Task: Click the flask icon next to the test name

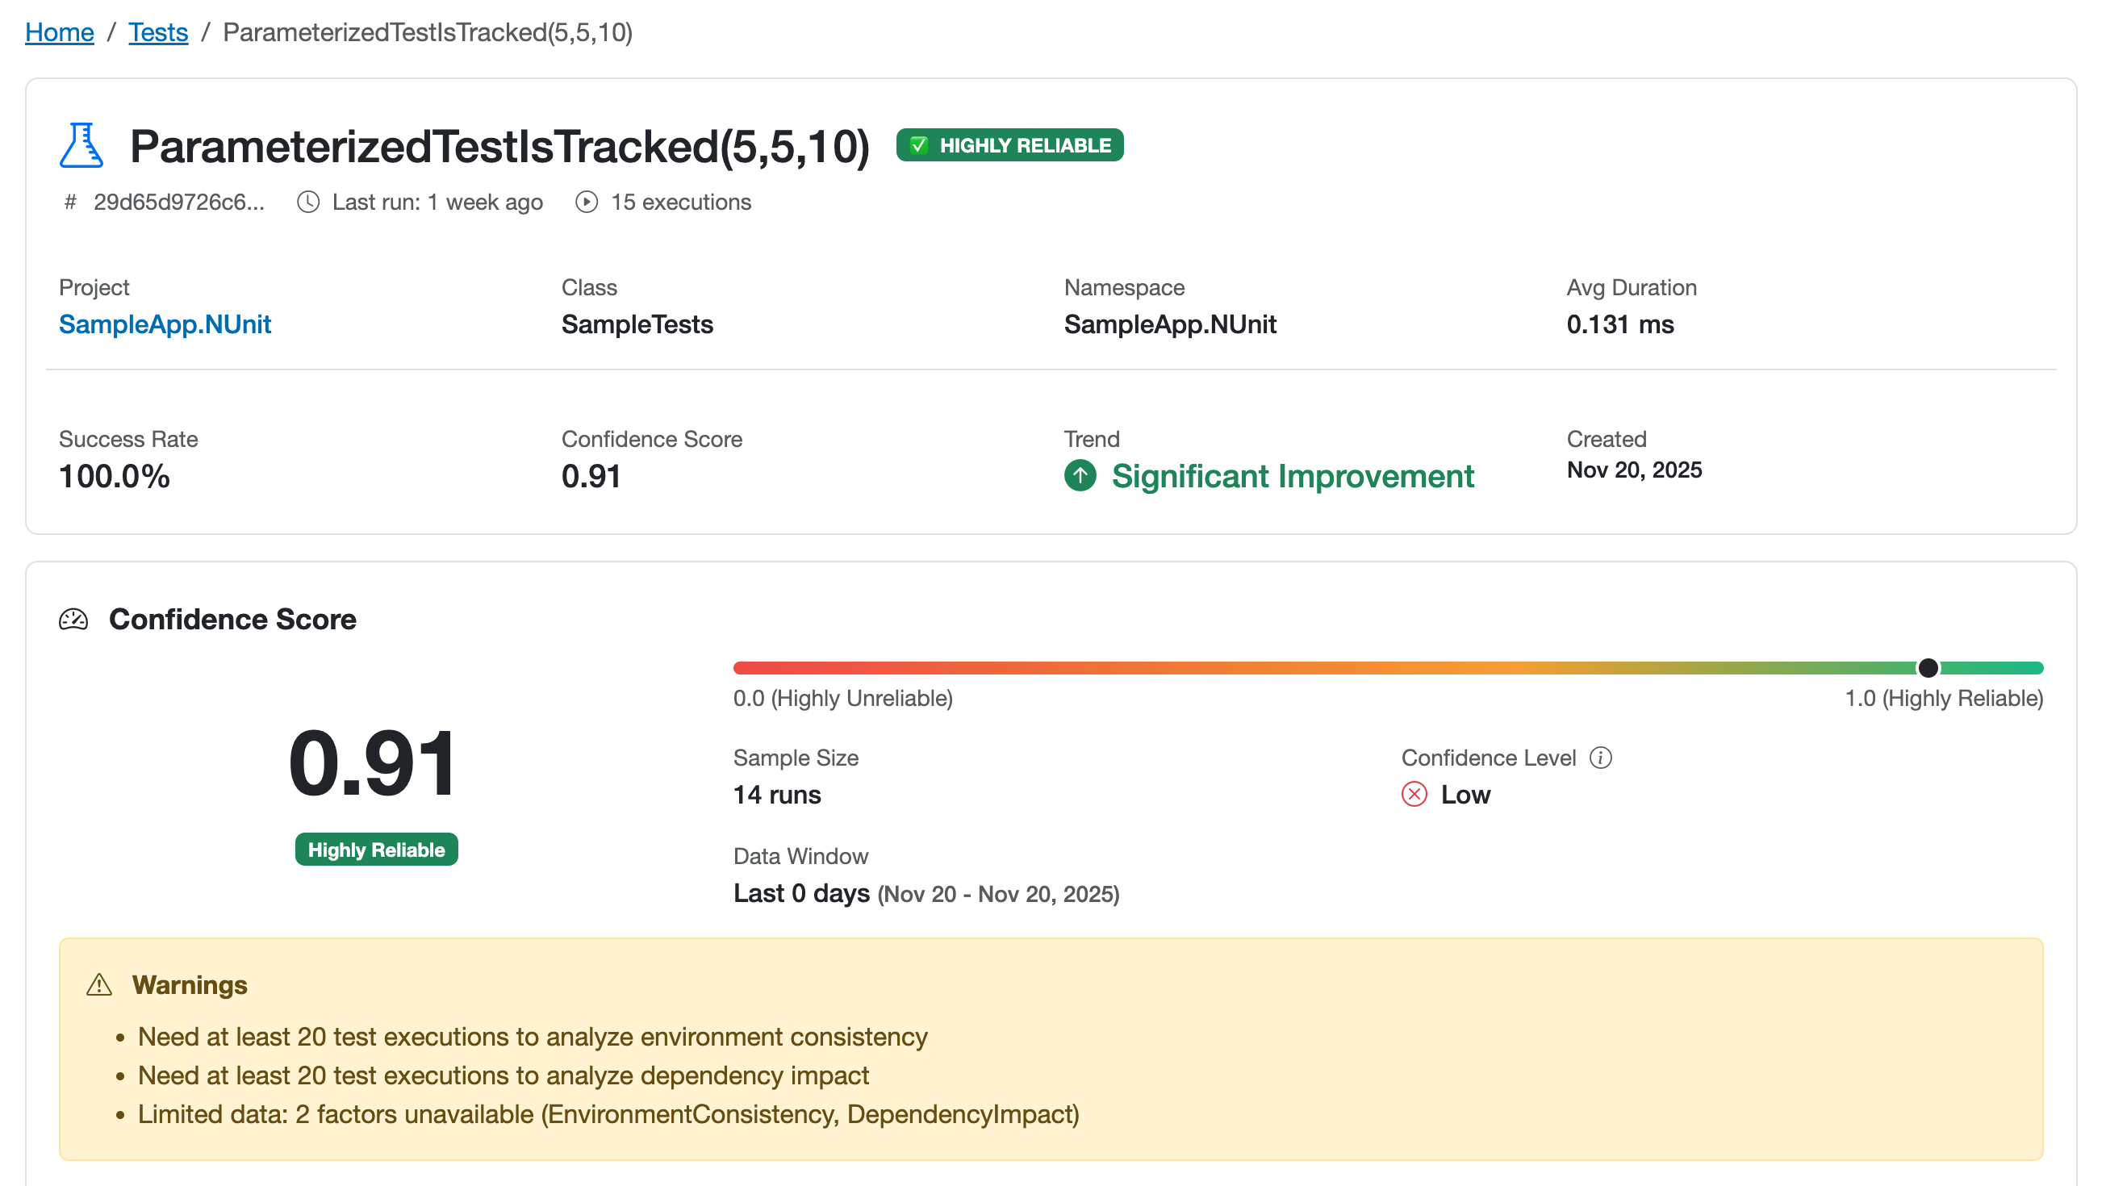Action: click(81, 147)
